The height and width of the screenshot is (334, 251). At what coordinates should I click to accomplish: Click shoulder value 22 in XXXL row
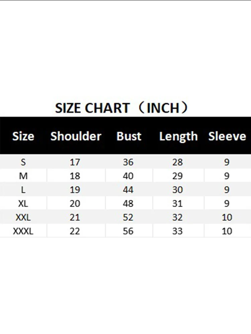[75, 231]
